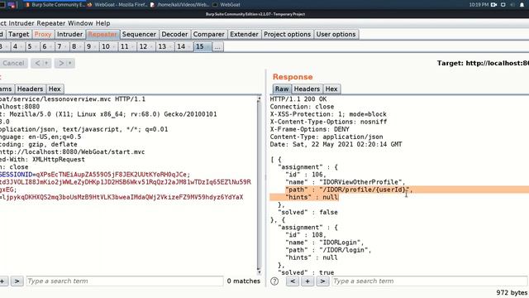Add new Repeater tab with ellipsis button
This screenshot has height=298, width=529.
point(217,46)
